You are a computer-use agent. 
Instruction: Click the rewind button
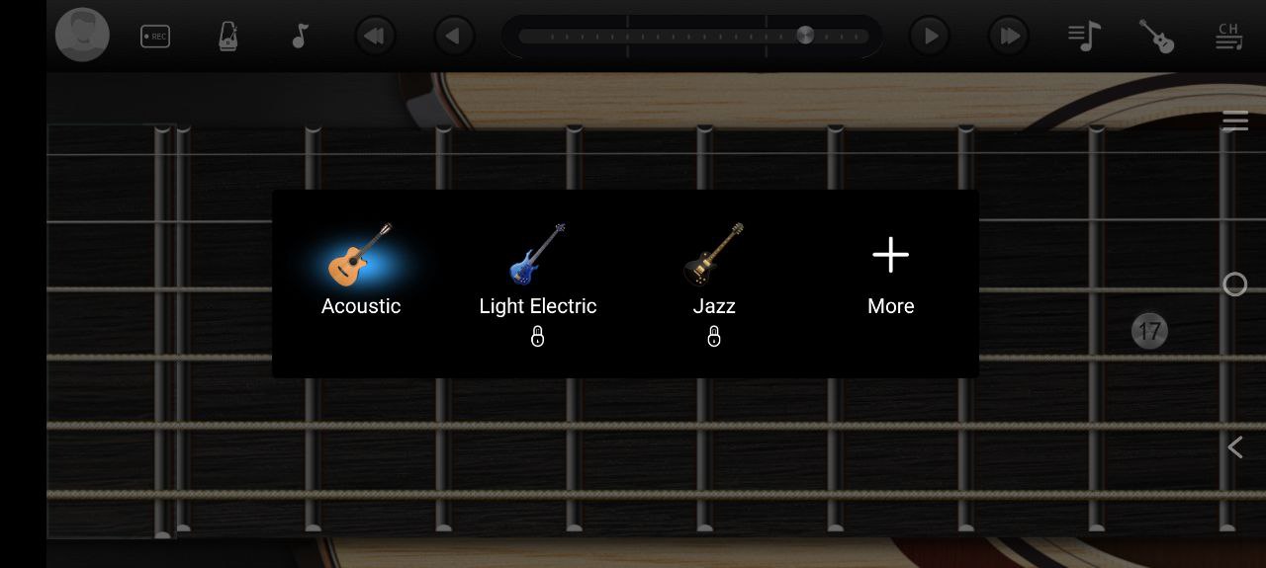[x=375, y=37]
